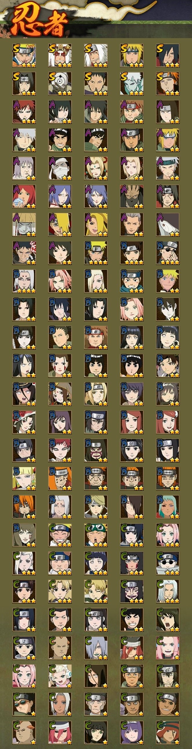Pick the S-rank blonde Minato portrait
The image size is (192, 749).
coord(132,56)
